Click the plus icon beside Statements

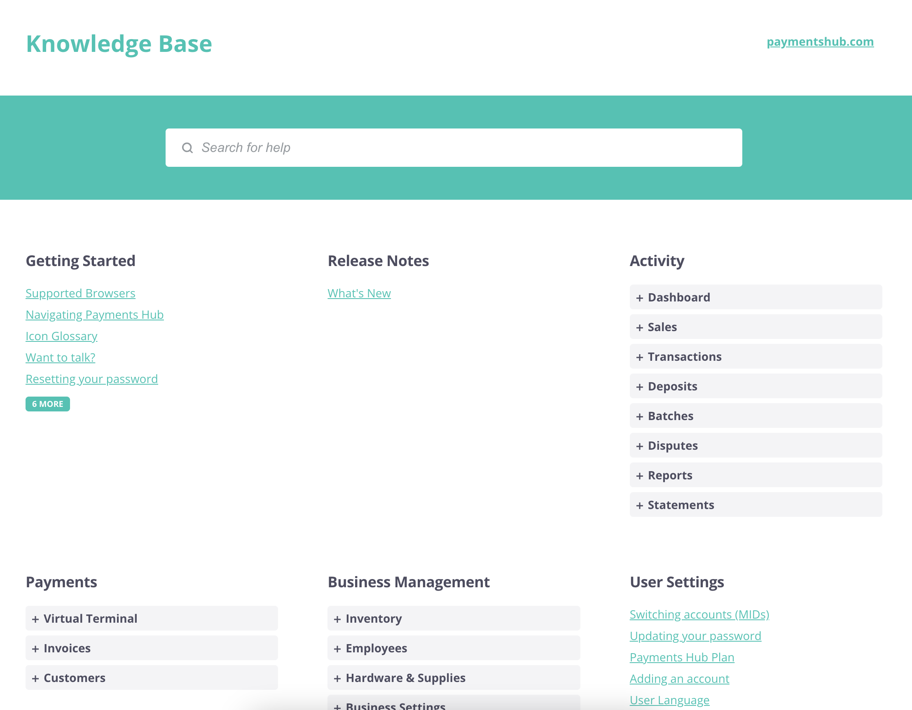[x=640, y=504]
